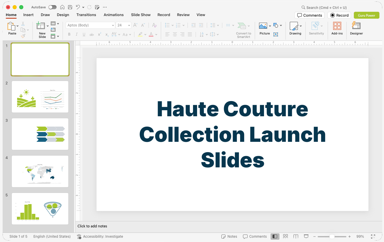Open the Animations tab
Image resolution: width=384 pixels, height=242 pixels.
pos(114,15)
